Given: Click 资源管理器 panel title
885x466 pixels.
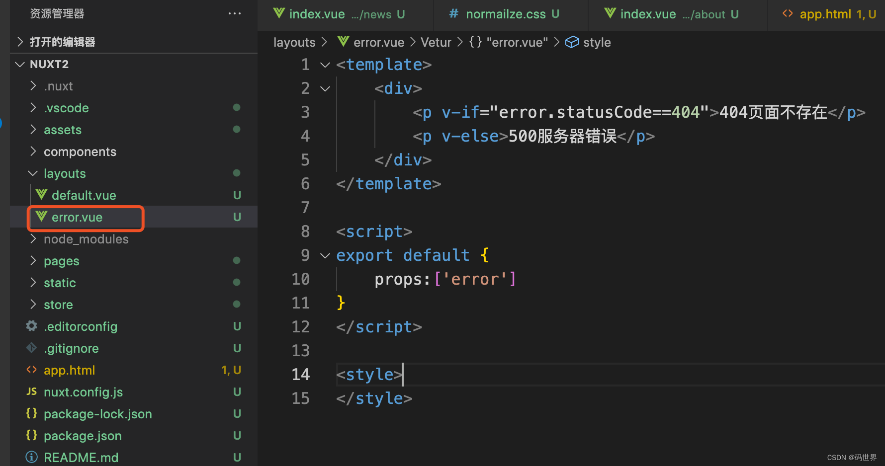Looking at the screenshot, I should pos(57,13).
